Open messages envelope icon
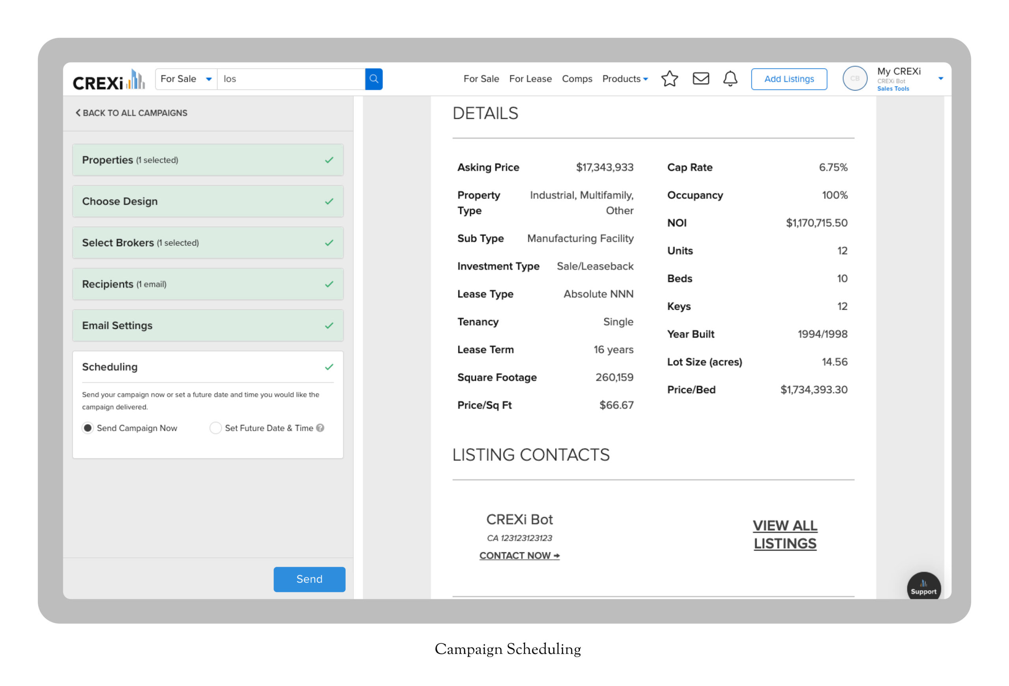 (x=700, y=78)
